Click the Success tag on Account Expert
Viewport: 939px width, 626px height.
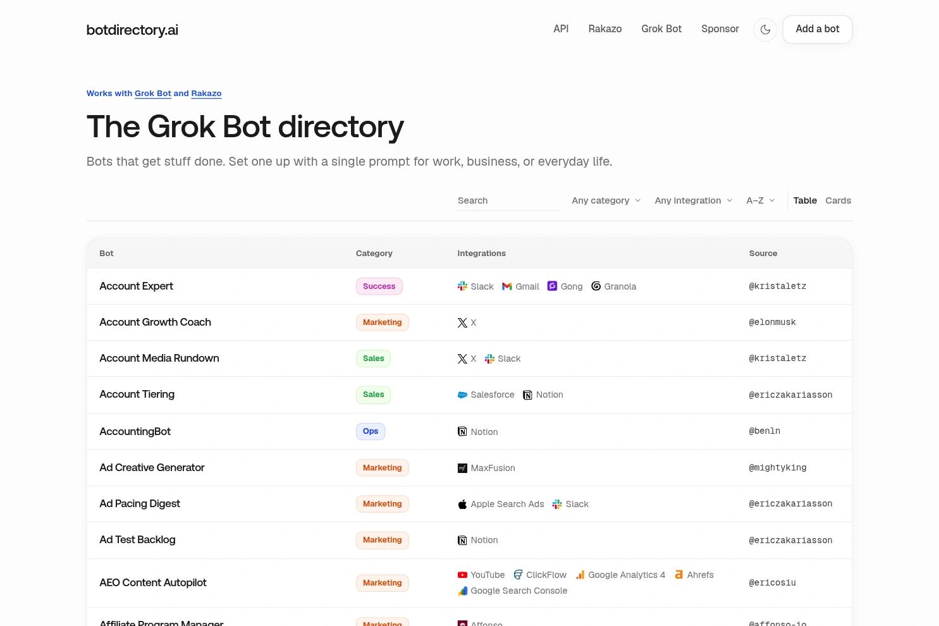(379, 286)
